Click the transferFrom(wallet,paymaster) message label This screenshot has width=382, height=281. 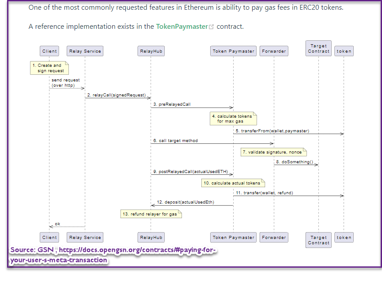point(272,131)
